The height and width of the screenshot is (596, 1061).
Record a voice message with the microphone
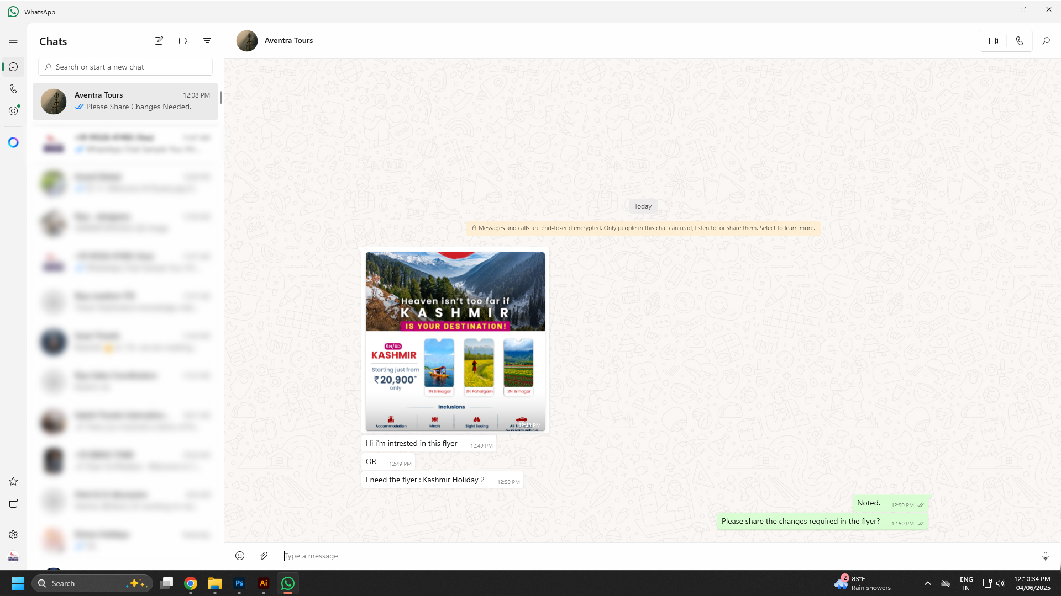(1046, 556)
